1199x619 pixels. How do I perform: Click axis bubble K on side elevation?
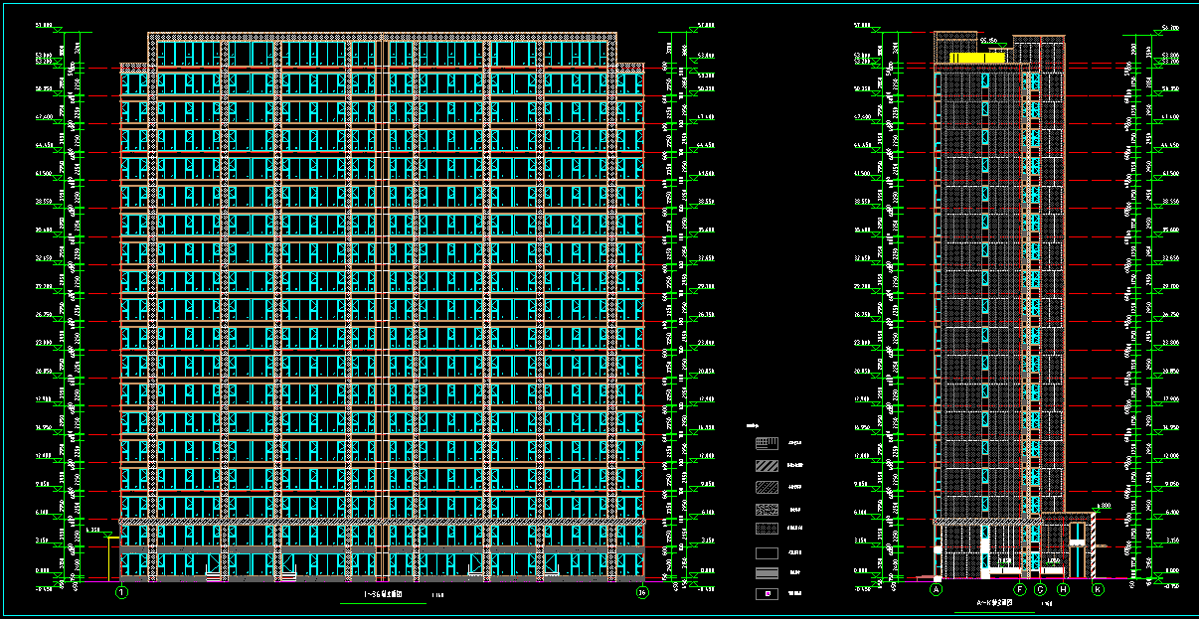[1098, 589]
